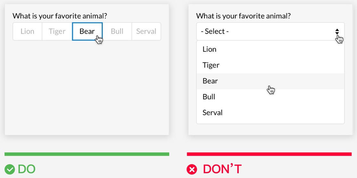The height and width of the screenshot is (178, 357).
Task: Select Bull in the dropdown list
Action: (209, 97)
